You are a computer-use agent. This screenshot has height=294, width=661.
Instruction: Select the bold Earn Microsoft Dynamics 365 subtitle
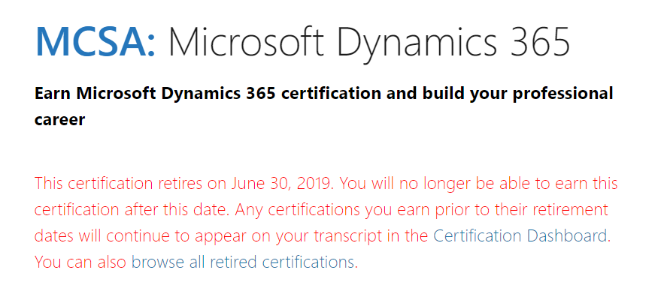pyautogui.click(x=155, y=94)
